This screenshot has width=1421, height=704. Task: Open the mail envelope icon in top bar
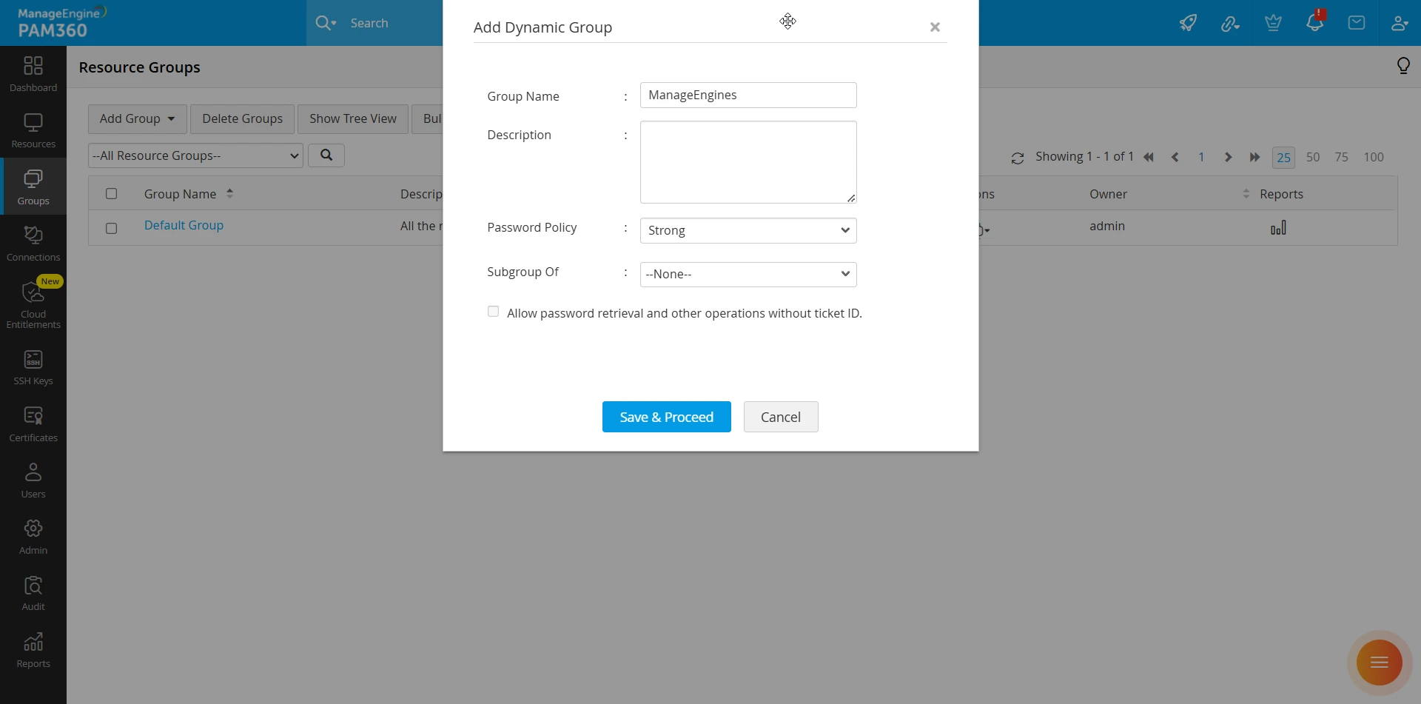pyautogui.click(x=1357, y=23)
